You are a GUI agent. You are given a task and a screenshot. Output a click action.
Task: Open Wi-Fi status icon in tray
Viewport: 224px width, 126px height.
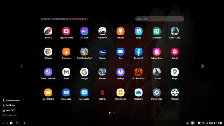click(x=203, y=123)
